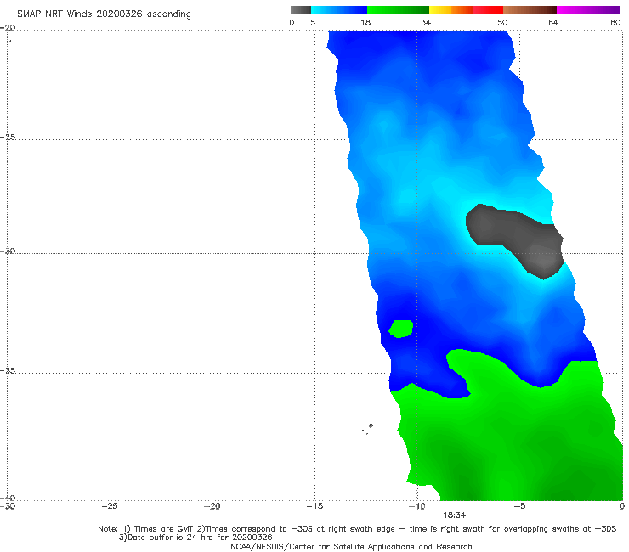Select the yellow-orange color bar segment
This screenshot has width=629, height=552.
451,10
